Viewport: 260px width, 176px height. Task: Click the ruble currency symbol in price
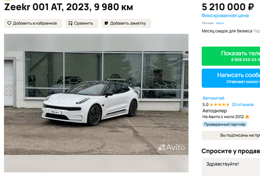click(x=251, y=7)
